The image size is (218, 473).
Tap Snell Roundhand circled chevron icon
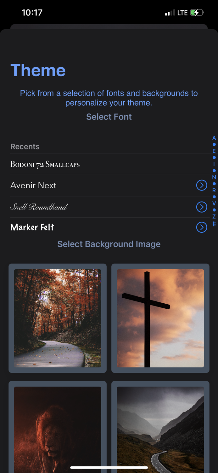click(x=202, y=207)
